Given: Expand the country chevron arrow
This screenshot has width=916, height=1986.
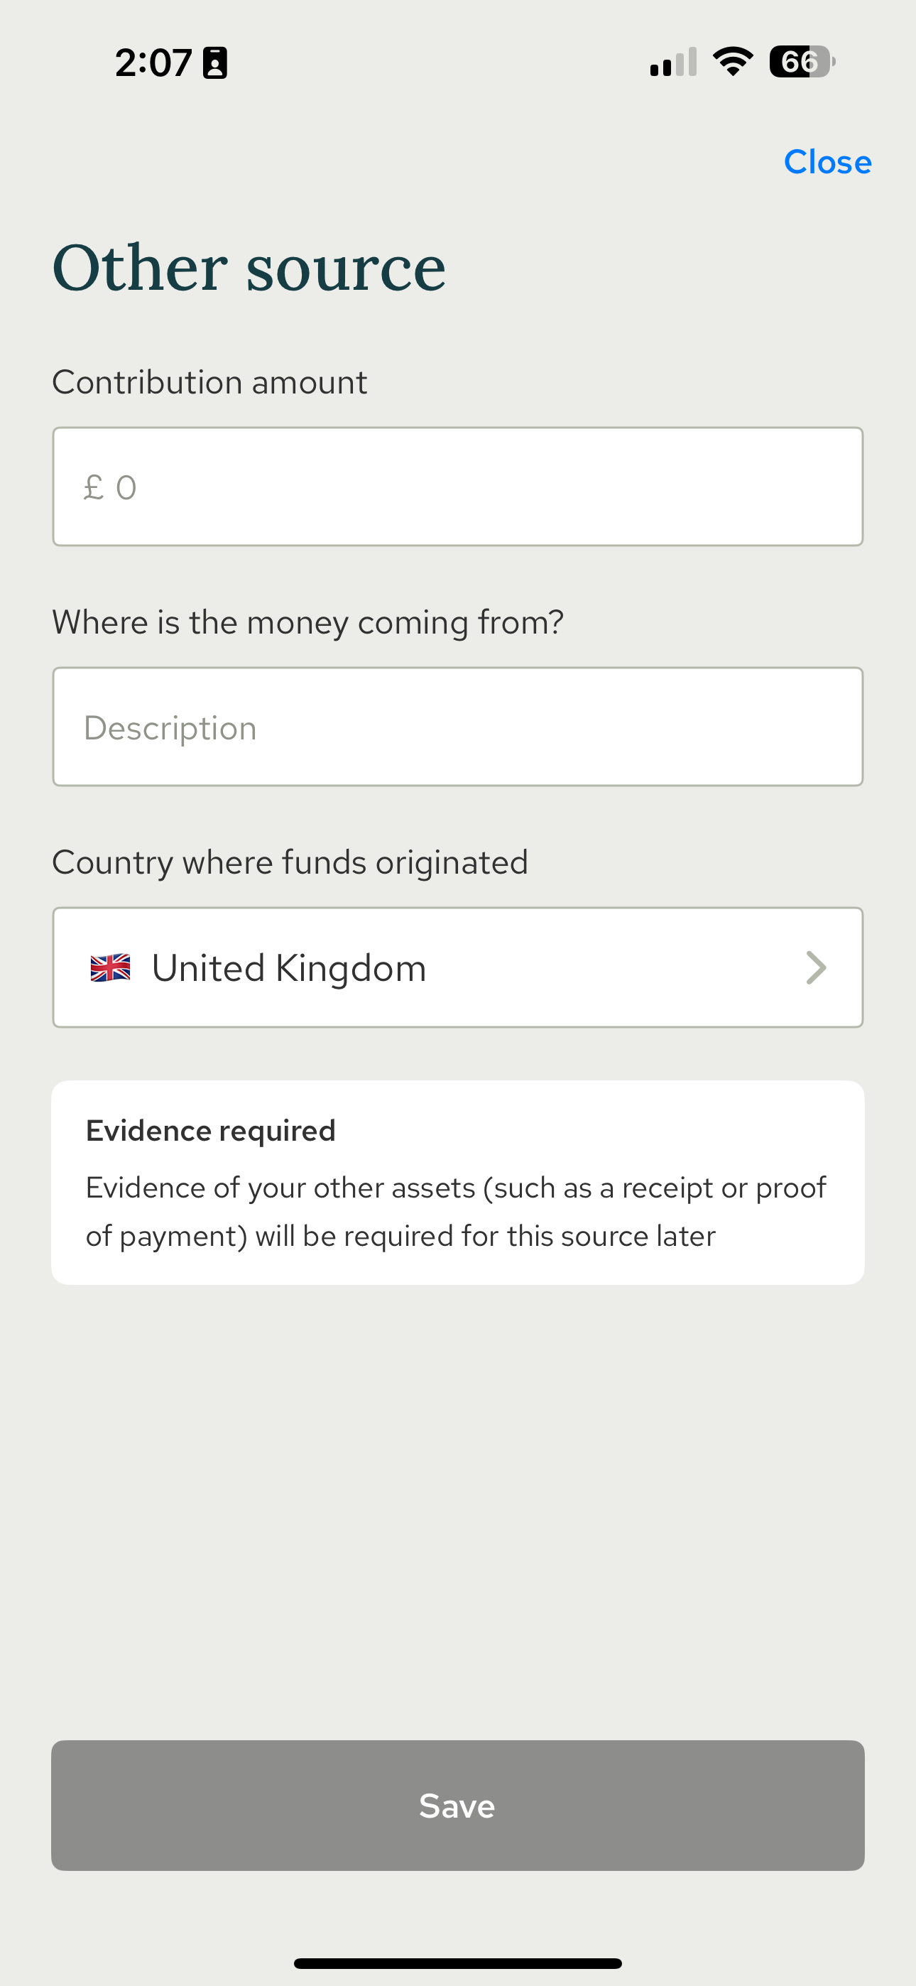Looking at the screenshot, I should (816, 967).
